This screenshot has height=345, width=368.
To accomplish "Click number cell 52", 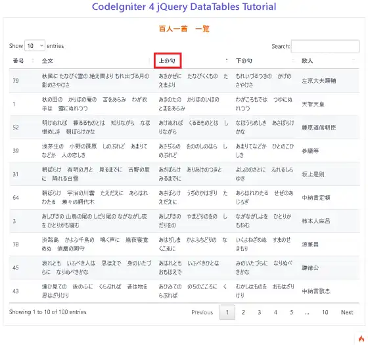I will click(x=16, y=127).
